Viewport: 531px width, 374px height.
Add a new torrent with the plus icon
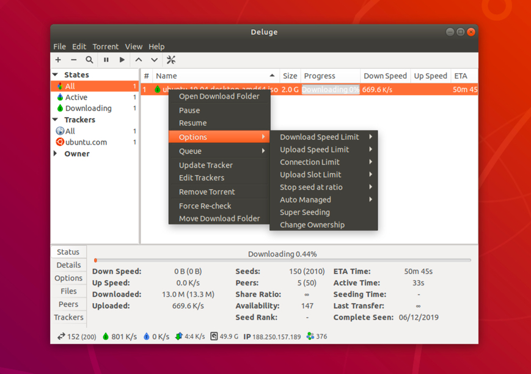pos(58,59)
